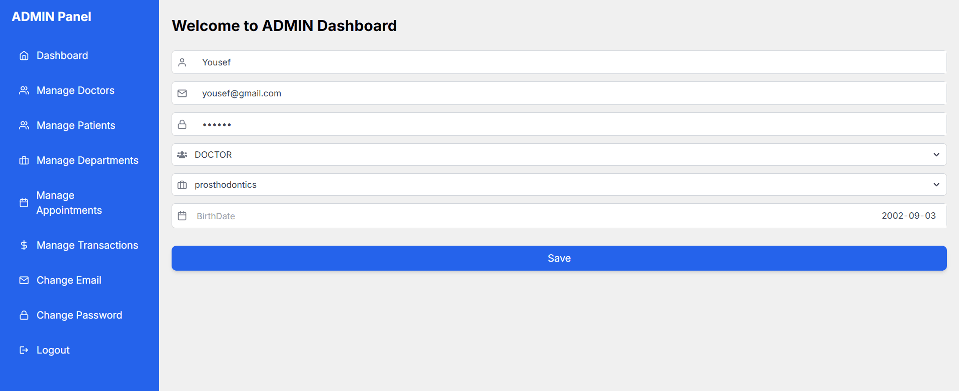This screenshot has width=959, height=391.
Task: Open the Manage Departments menu item
Action: 87,160
